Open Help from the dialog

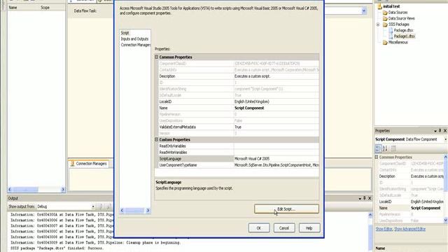pyautogui.click(x=309, y=228)
